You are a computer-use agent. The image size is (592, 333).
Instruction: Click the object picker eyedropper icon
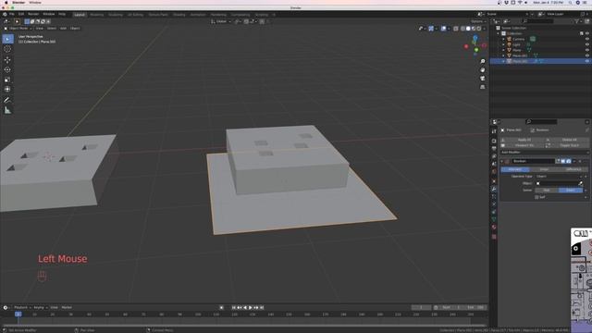[x=580, y=183]
